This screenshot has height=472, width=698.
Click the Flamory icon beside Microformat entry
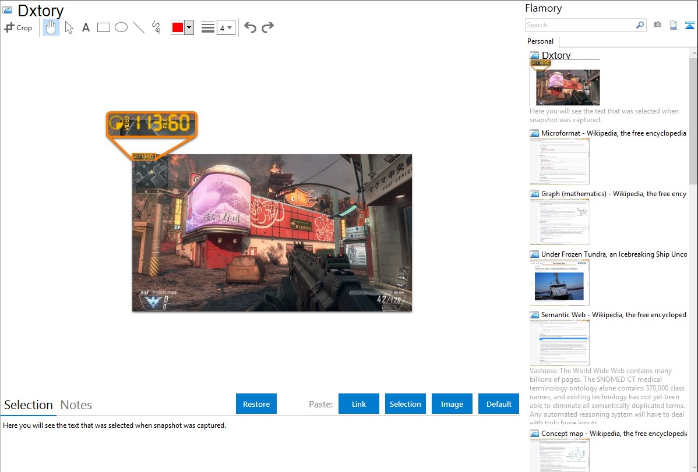(x=534, y=133)
